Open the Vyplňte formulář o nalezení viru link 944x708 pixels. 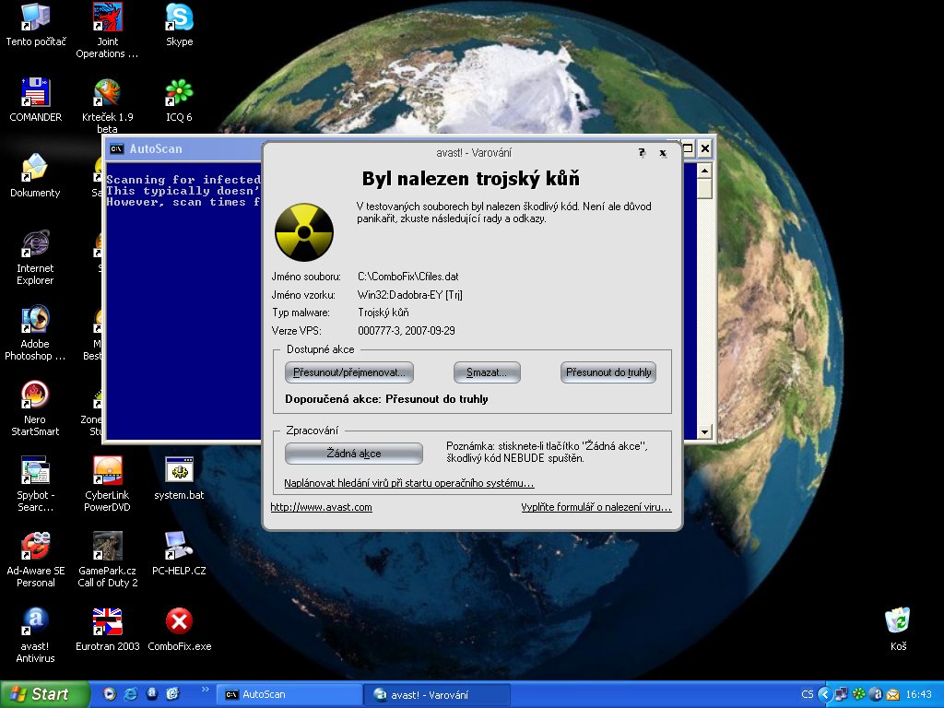point(596,507)
